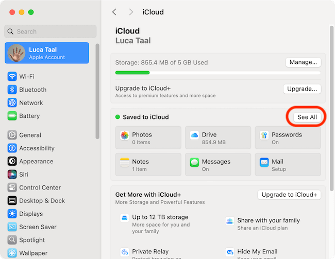Click the Desktop & Dock icon

[x=12, y=200]
